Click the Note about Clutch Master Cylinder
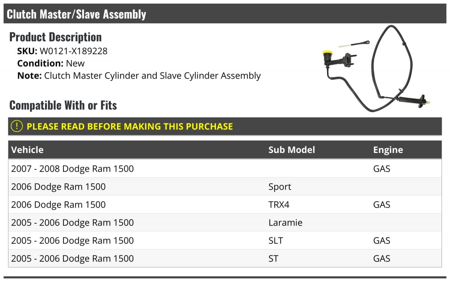Screen dimensions: 450x282 pos(139,76)
